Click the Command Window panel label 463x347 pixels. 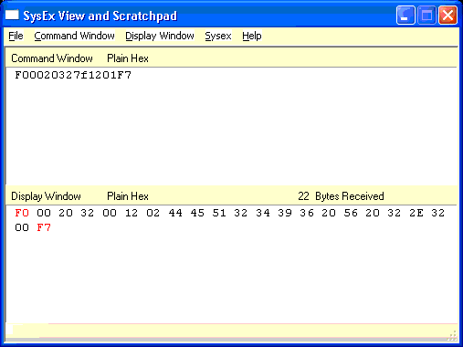click(x=52, y=58)
